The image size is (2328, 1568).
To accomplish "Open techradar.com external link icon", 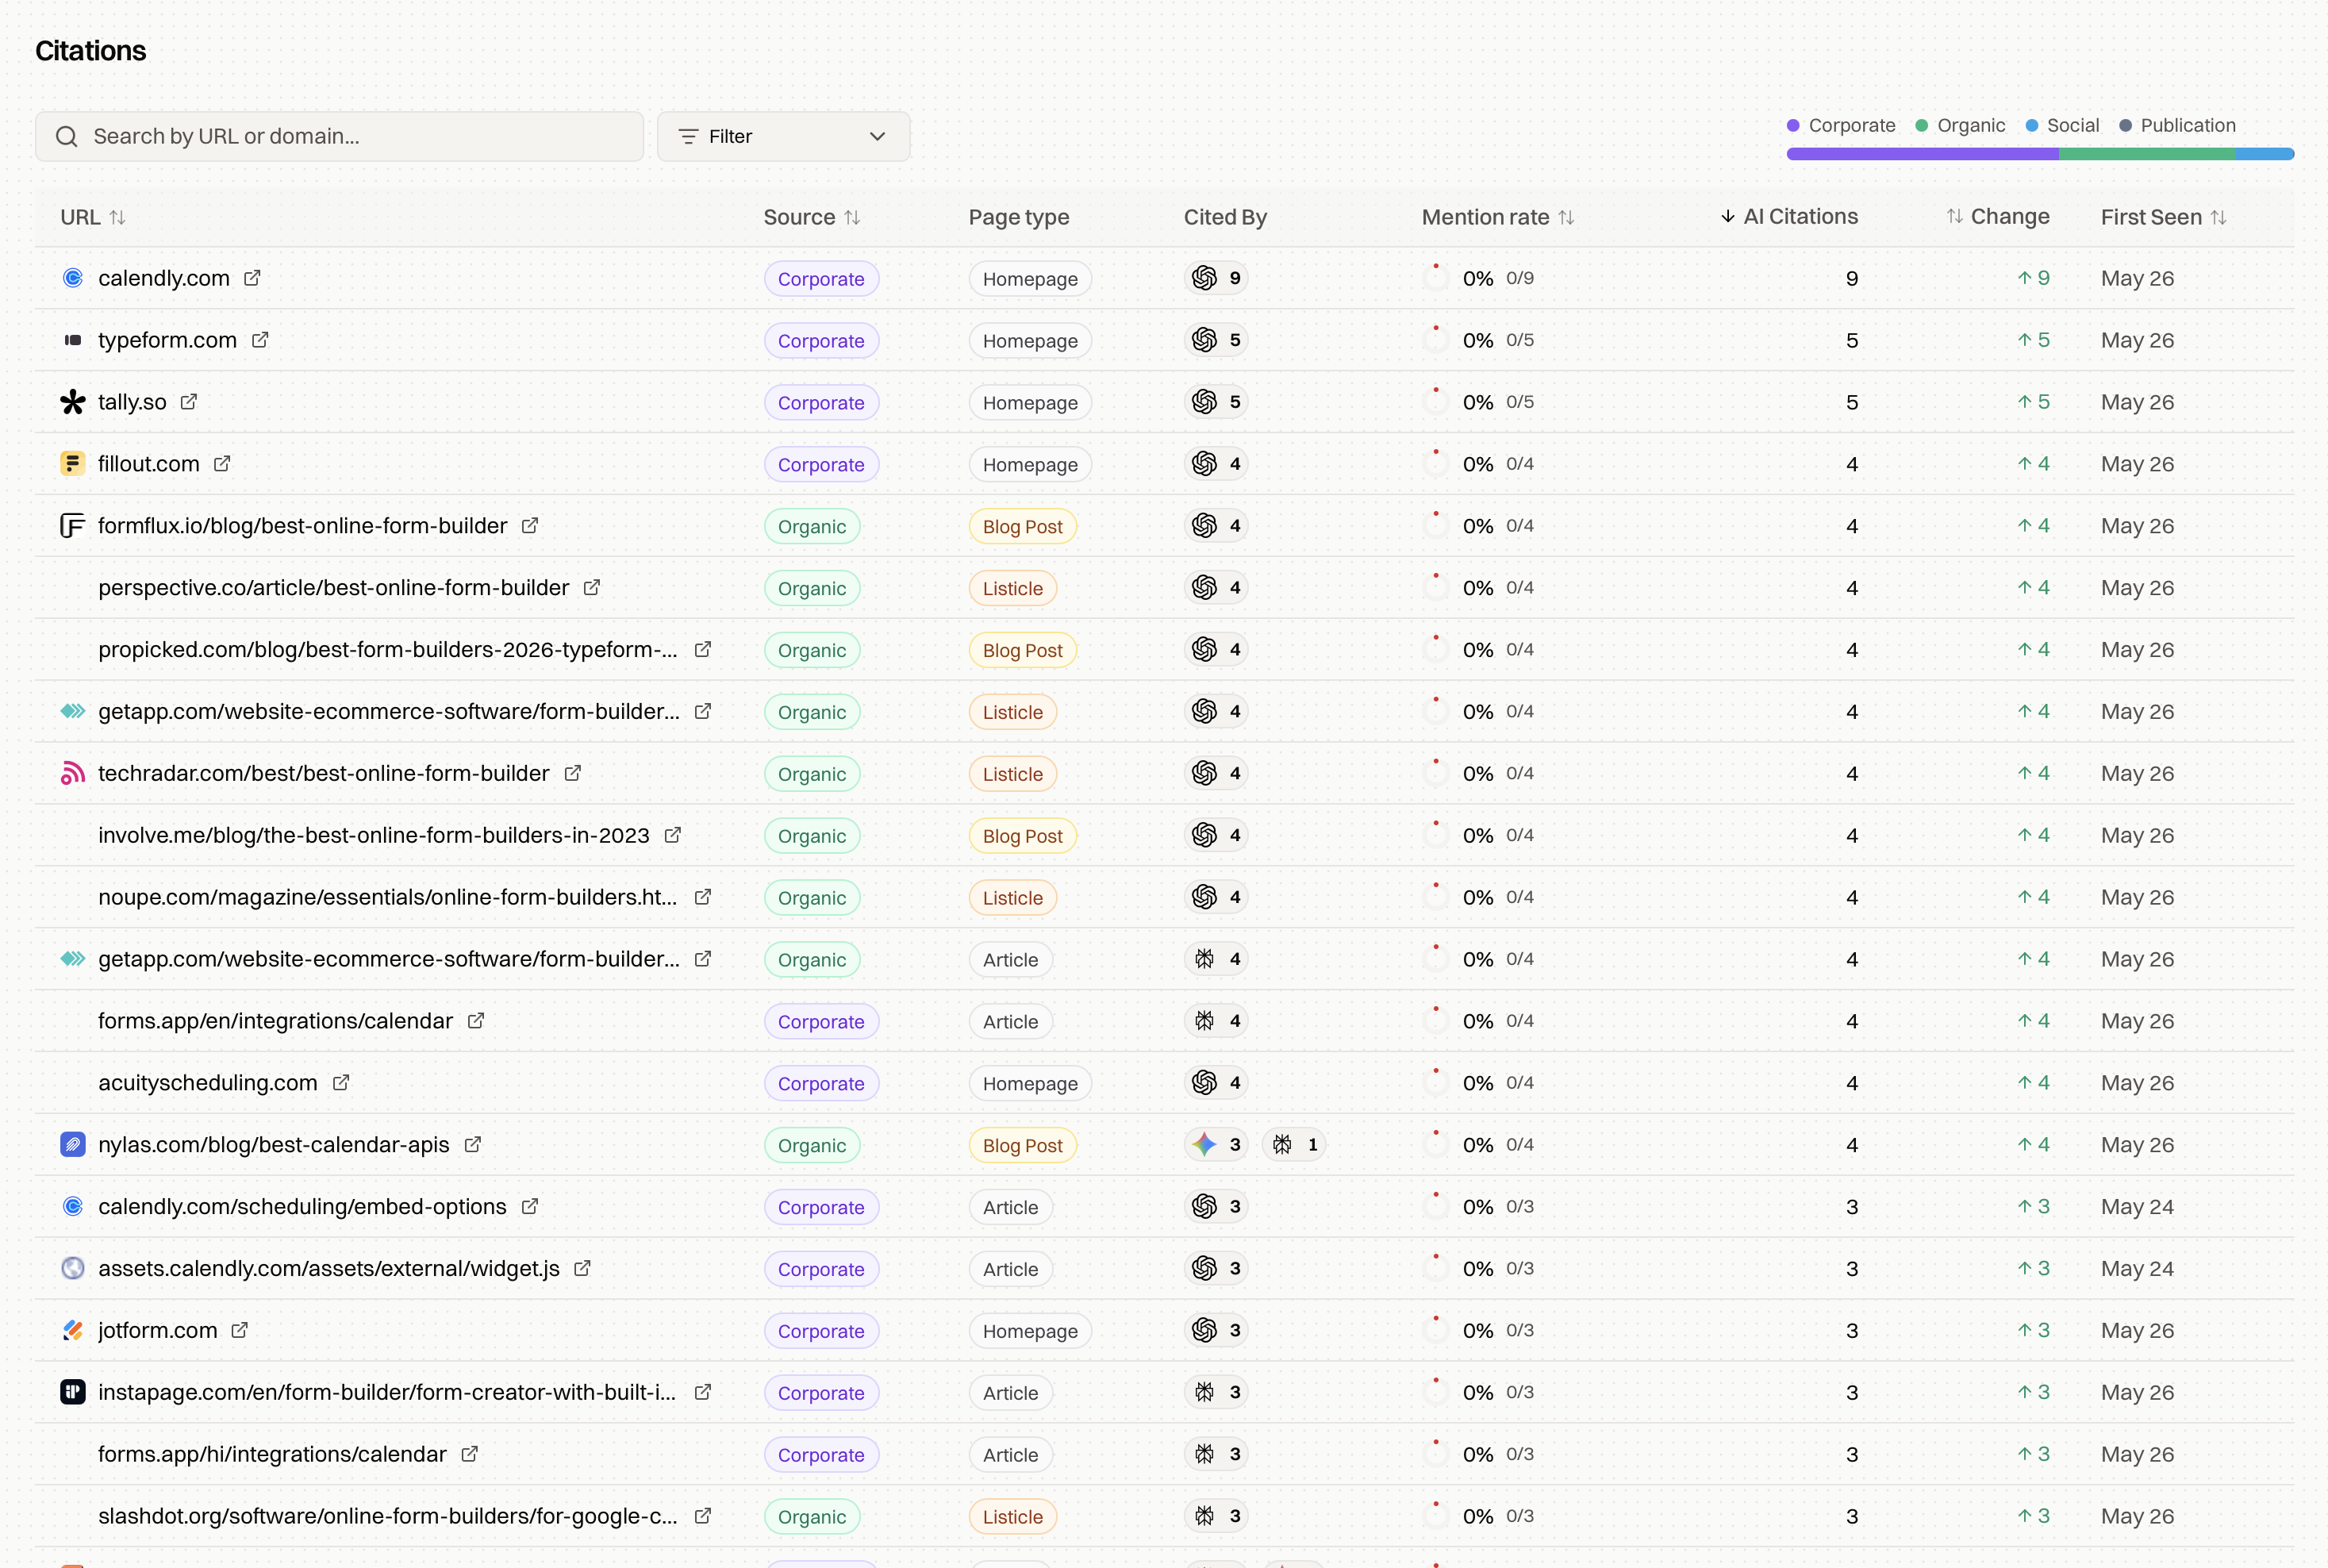I will point(573,774).
